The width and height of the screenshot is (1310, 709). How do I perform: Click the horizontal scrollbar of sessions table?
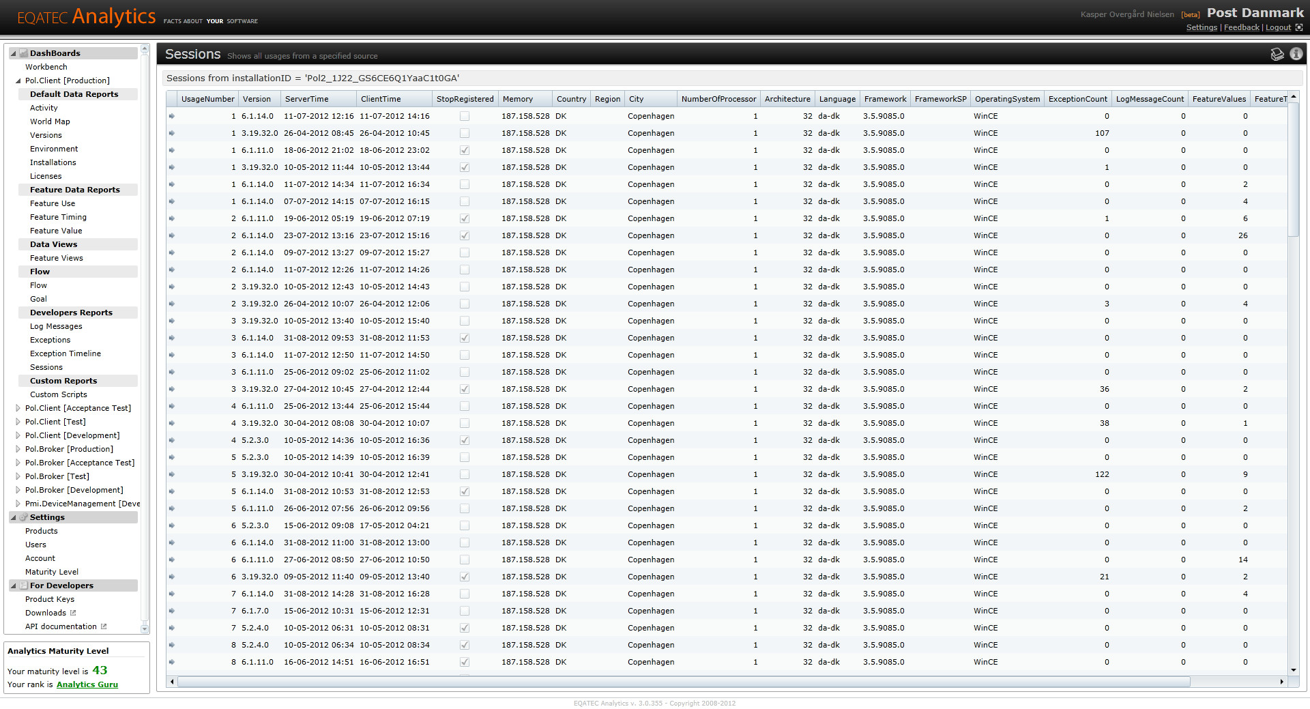pyautogui.click(x=683, y=682)
